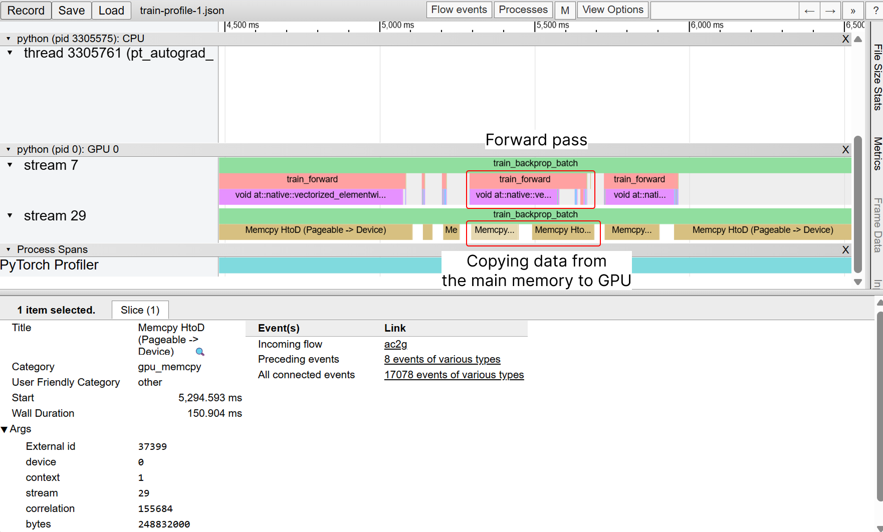Collapse the stream 7 track
This screenshot has height=532, width=883.
coord(10,165)
